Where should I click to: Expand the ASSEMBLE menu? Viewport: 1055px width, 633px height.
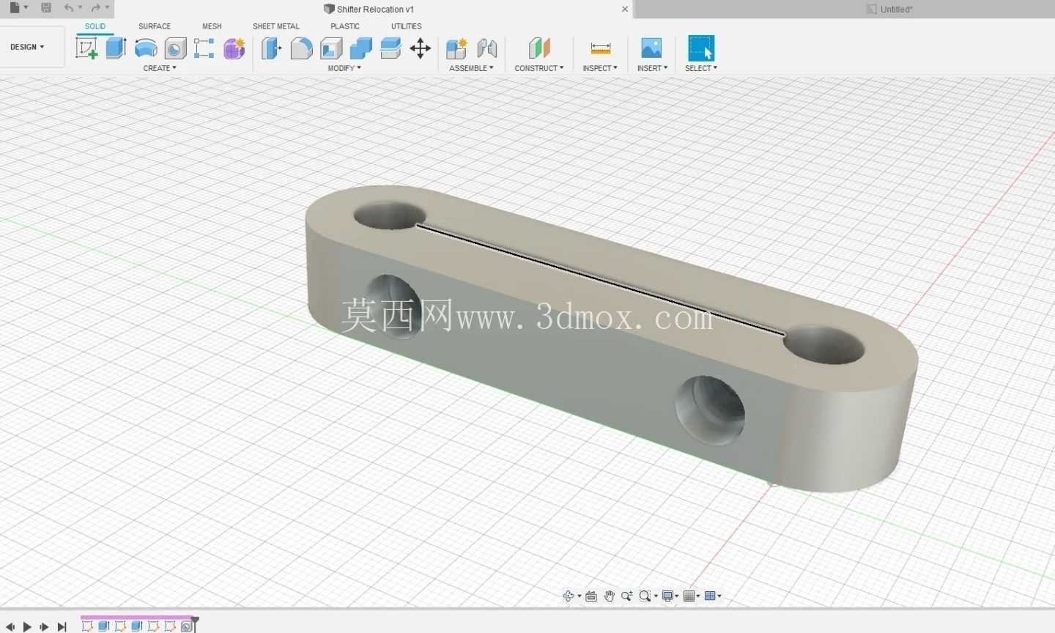471,68
